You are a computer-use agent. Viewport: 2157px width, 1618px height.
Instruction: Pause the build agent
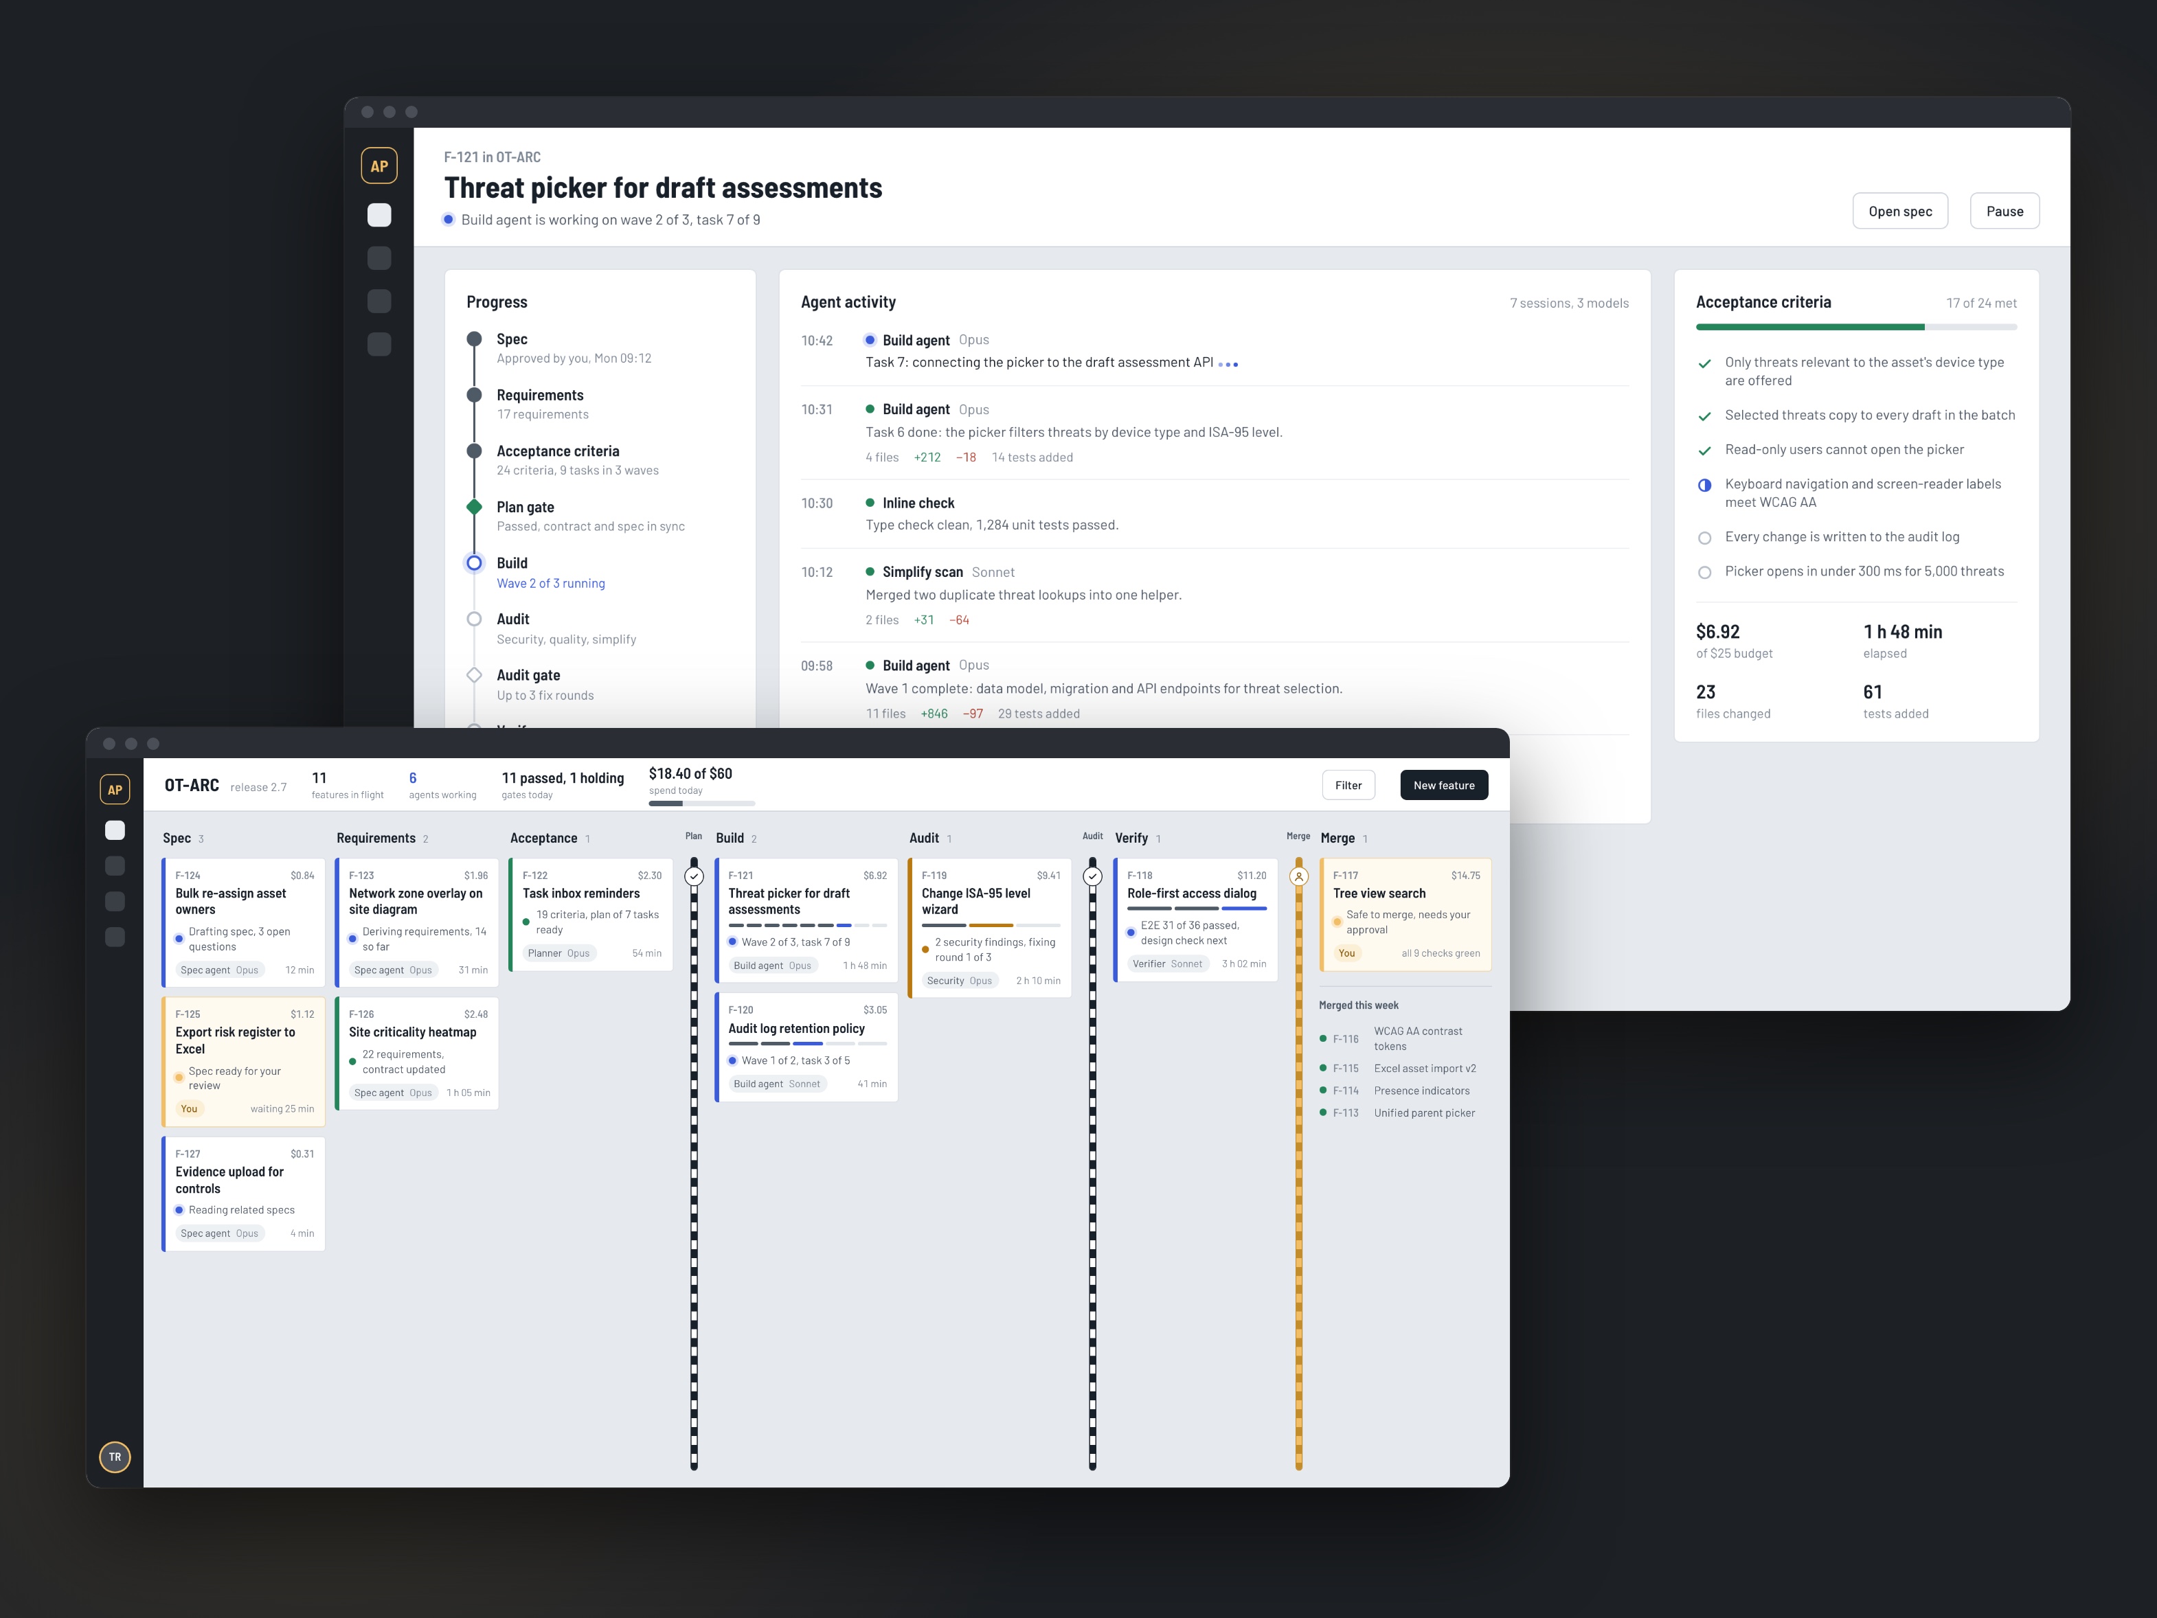click(2004, 212)
